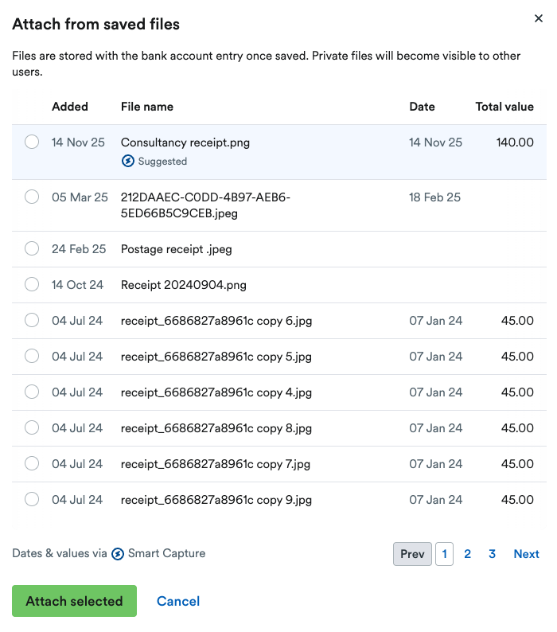Select the Postage receipt .jpeg radio button
This screenshot has height=632, width=557.
click(x=32, y=248)
